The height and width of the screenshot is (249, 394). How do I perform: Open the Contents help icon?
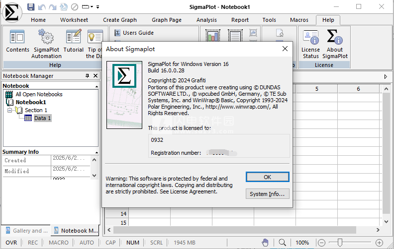[x=17, y=41]
